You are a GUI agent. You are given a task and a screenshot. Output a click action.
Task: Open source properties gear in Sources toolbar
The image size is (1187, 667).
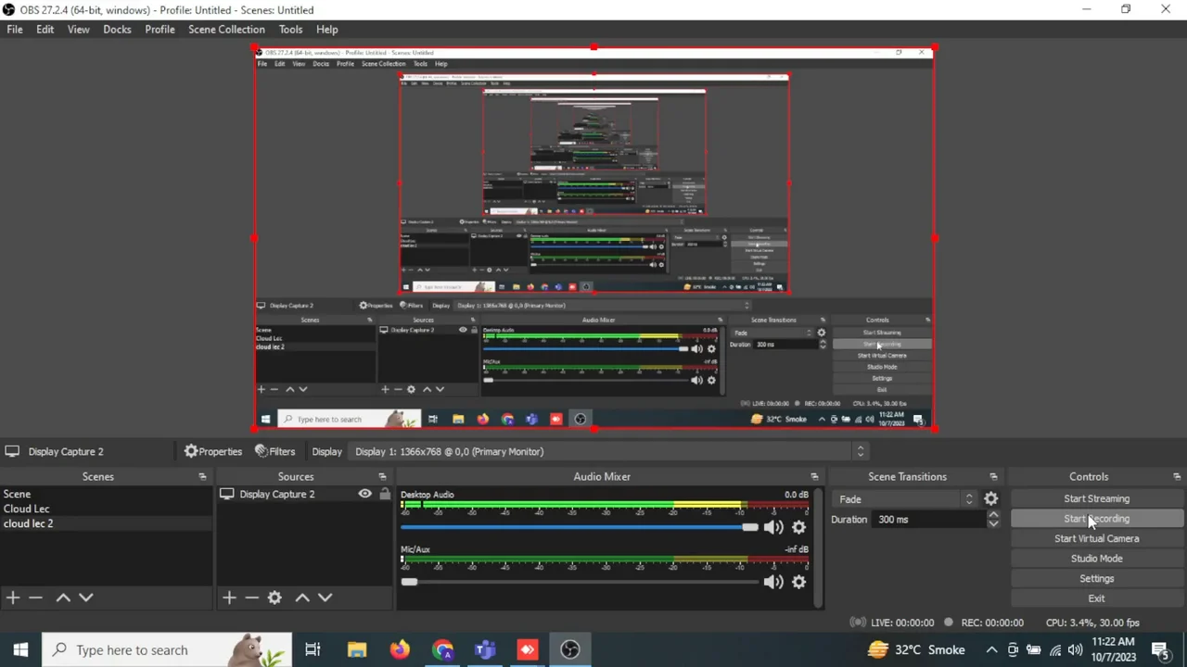pyautogui.click(x=274, y=598)
